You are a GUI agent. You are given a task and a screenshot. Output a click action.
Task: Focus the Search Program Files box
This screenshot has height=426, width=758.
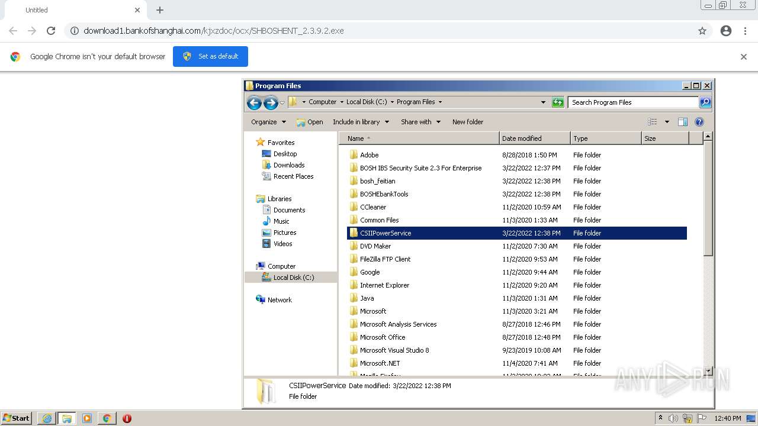pyautogui.click(x=633, y=102)
